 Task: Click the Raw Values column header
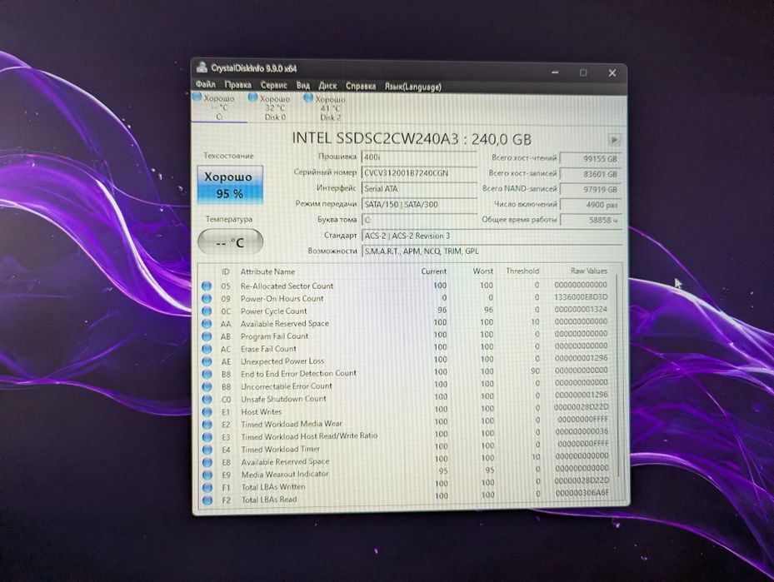[589, 271]
